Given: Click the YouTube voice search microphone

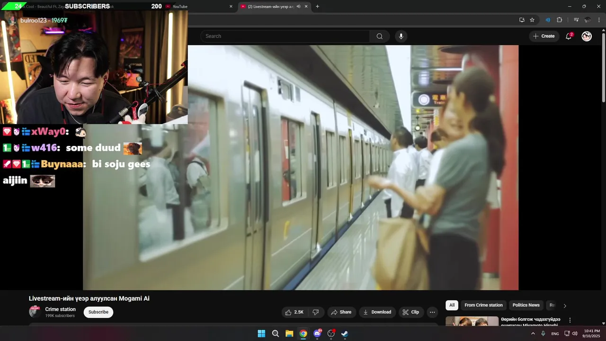Looking at the screenshot, I should click(401, 36).
